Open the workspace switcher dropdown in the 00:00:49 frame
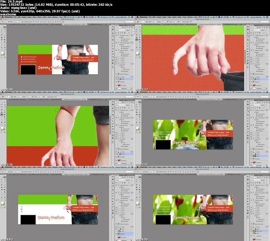Image resolution: width=270 pixels, height=241 pixels. point(129,22)
